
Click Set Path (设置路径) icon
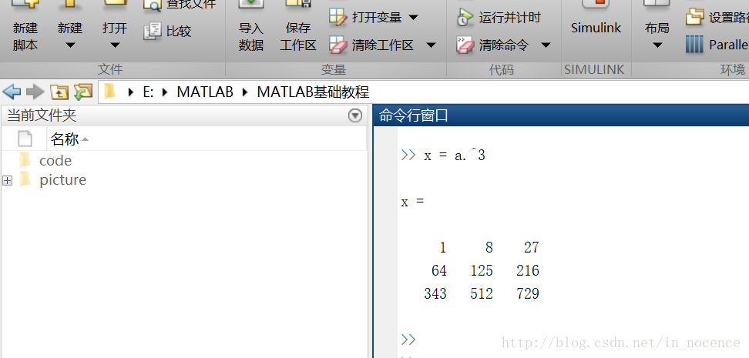click(695, 18)
